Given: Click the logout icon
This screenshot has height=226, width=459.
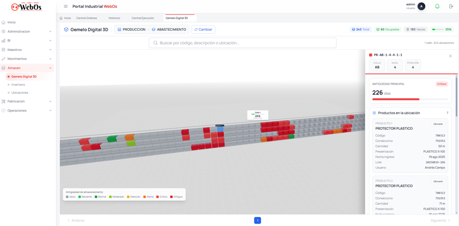Looking at the screenshot, I should click(451, 6).
